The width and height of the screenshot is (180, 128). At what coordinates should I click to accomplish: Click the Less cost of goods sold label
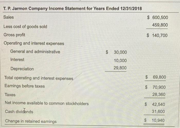(25, 27)
